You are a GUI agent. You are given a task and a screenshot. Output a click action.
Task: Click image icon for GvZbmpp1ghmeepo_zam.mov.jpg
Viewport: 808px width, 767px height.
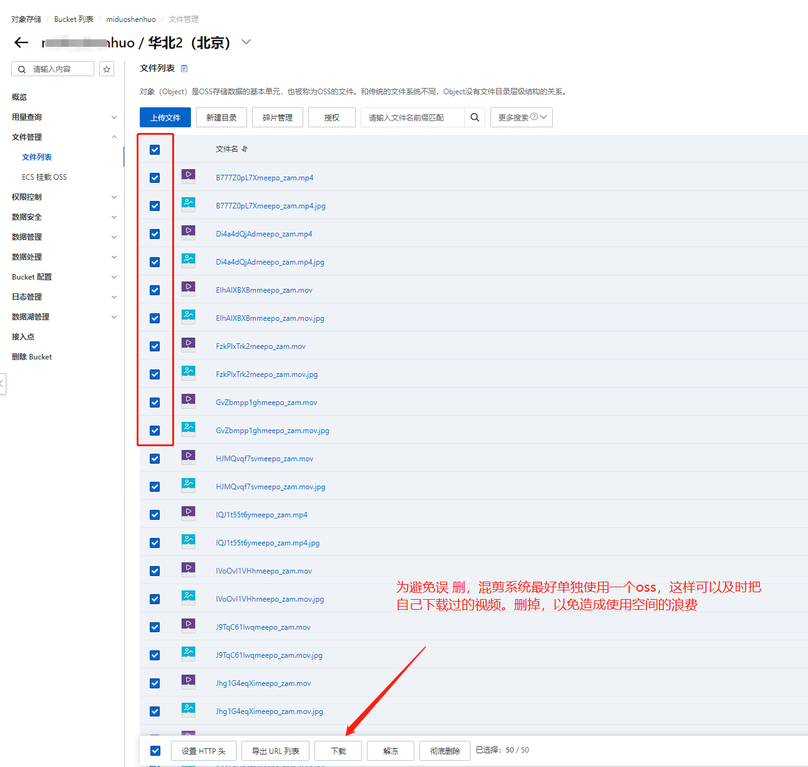(188, 429)
